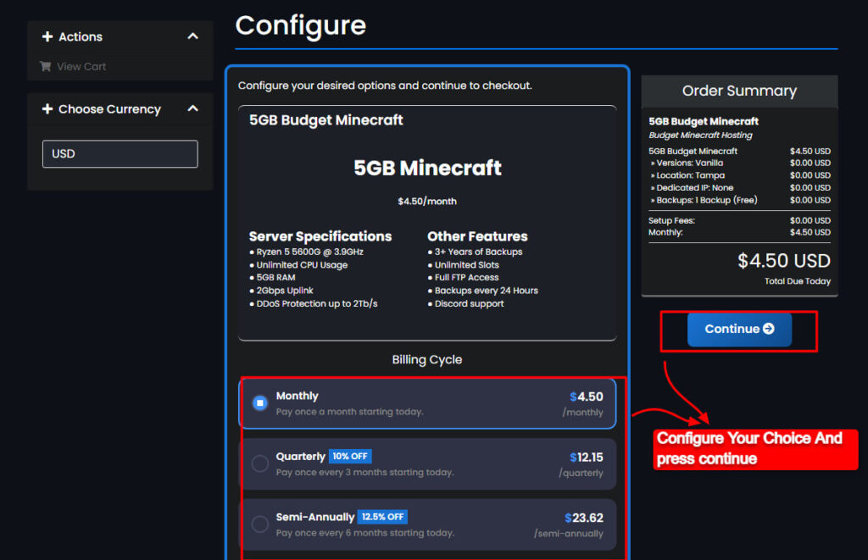Open the Actions menu header
The image size is (868, 560).
81,36
